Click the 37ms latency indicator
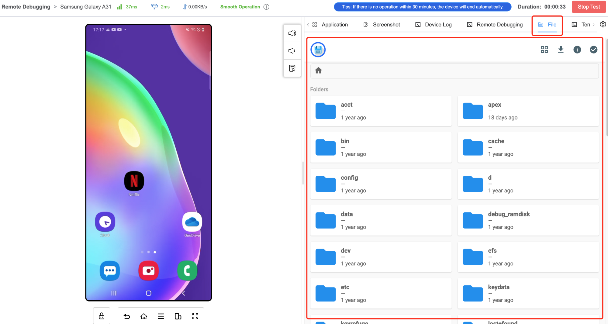 coord(127,7)
